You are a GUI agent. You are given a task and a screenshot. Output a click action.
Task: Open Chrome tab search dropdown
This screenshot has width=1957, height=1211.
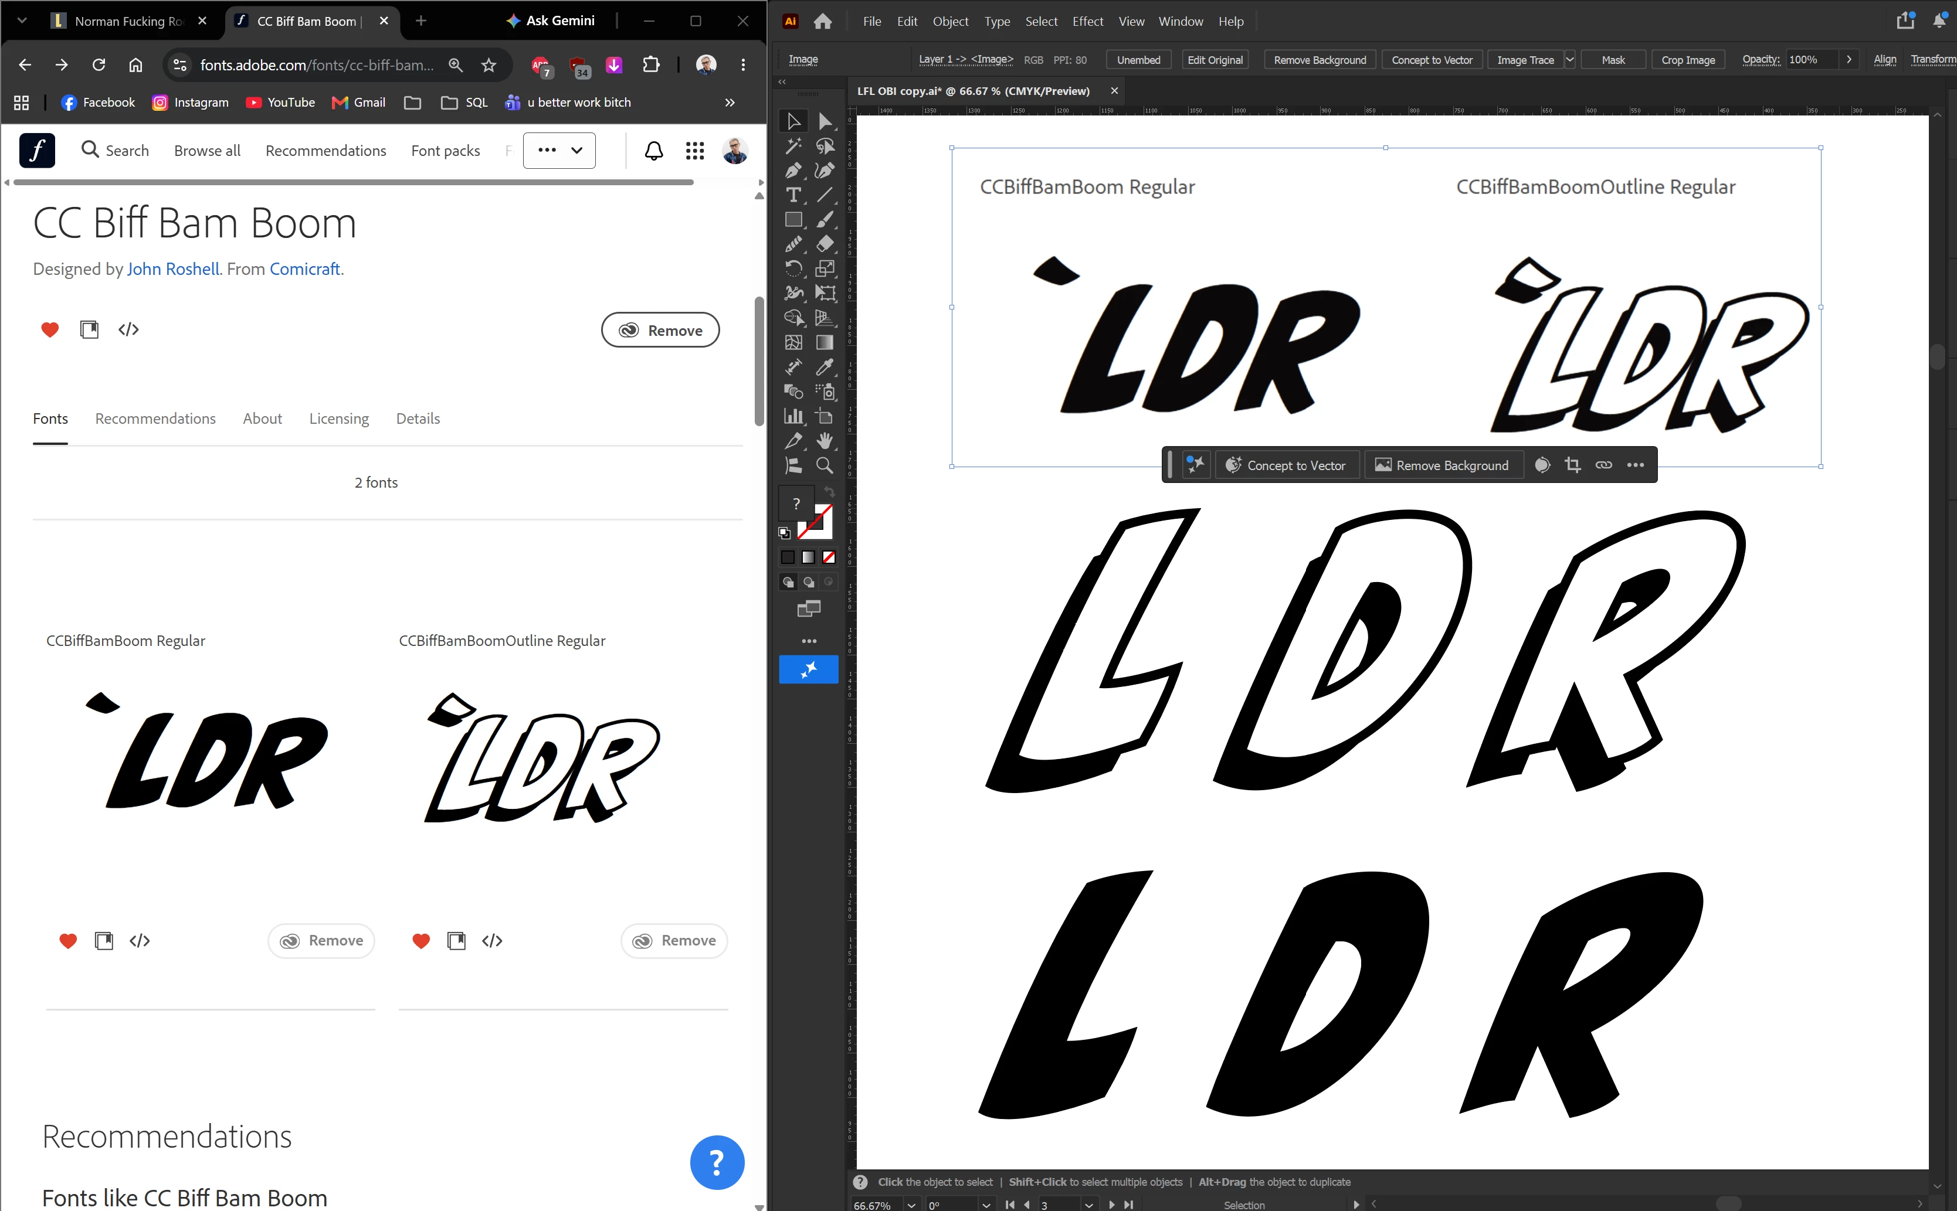(x=22, y=21)
